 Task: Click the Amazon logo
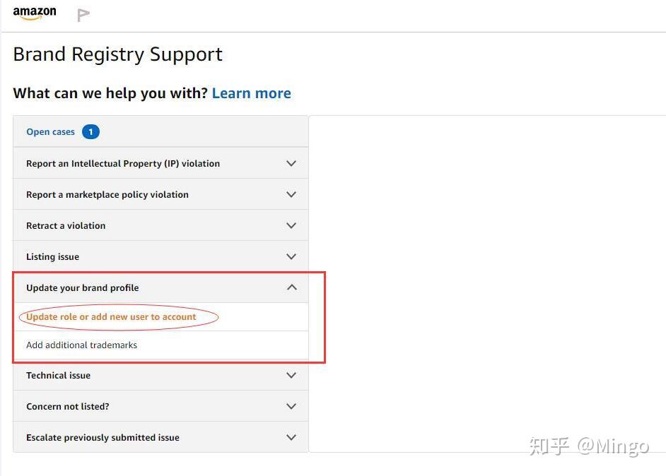tap(34, 13)
